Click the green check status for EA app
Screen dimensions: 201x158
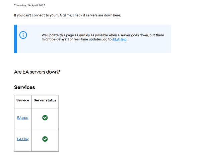45,118
